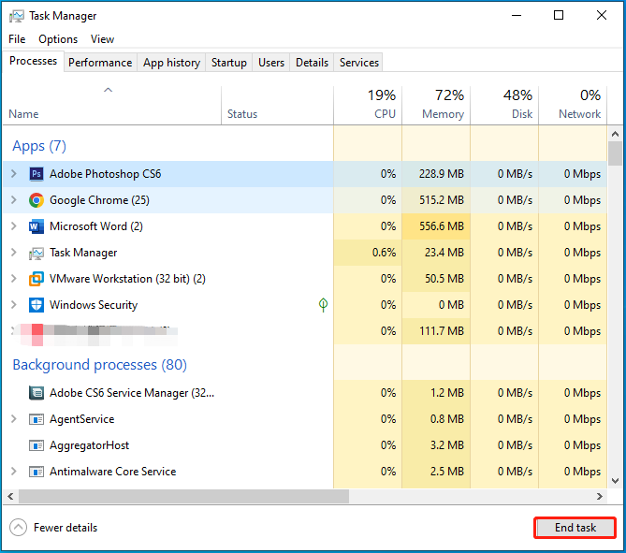Sort by the CPU column header
The height and width of the screenshot is (553, 626).
368,106
